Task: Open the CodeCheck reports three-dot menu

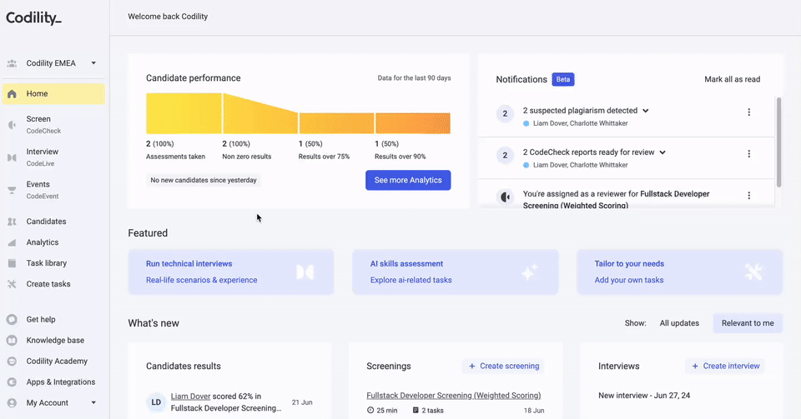Action: (749, 154)
